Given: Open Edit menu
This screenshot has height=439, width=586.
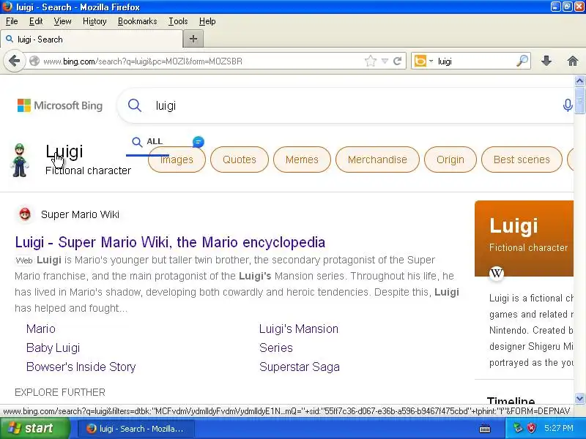Looking at the screenshot, I should pos(36,21).
